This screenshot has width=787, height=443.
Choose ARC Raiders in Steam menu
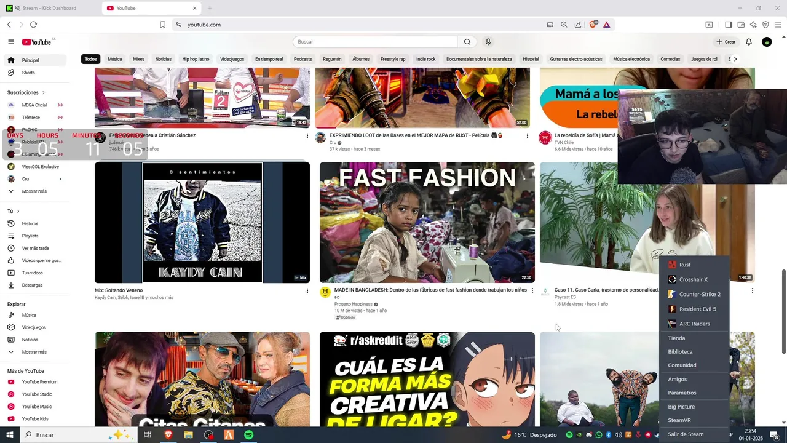click(694, 324)
